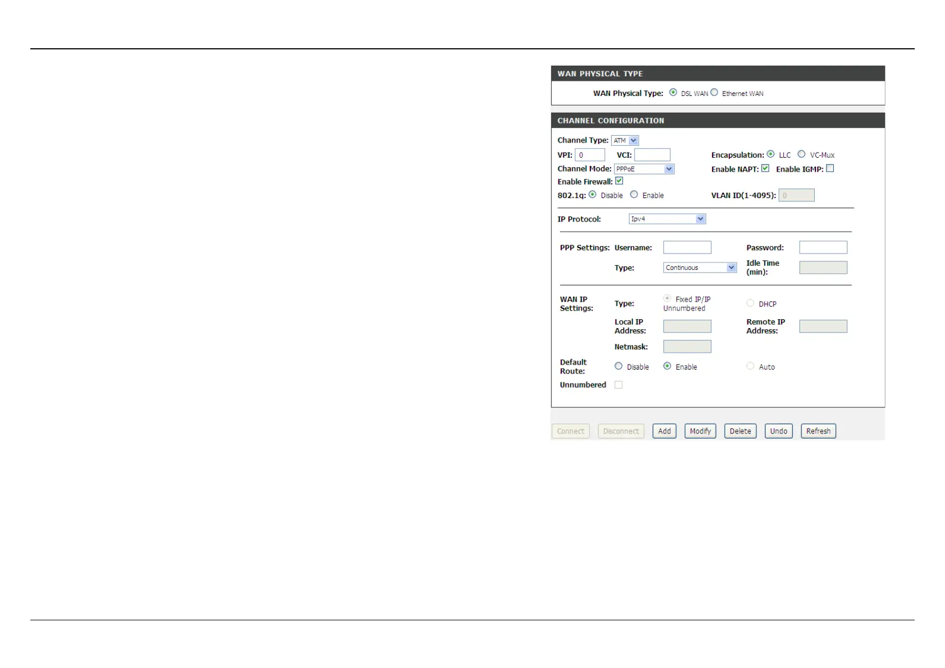945x668 pixels.
Task: Select DSL WAN physical type
Action: (x=673, y=93)
